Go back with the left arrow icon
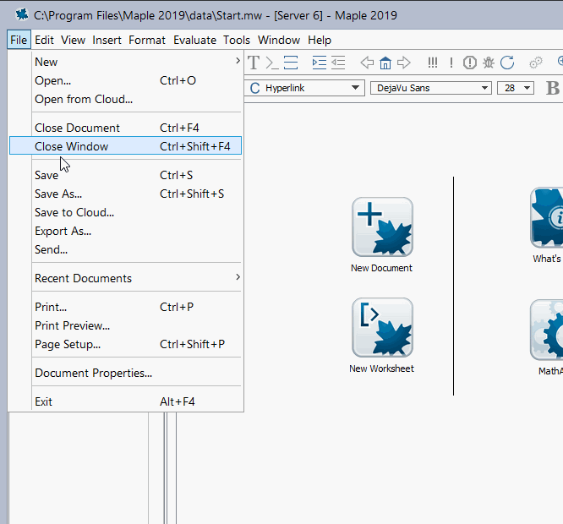Image resolution: width=563 pixels, height=524 pixels. 367,63
